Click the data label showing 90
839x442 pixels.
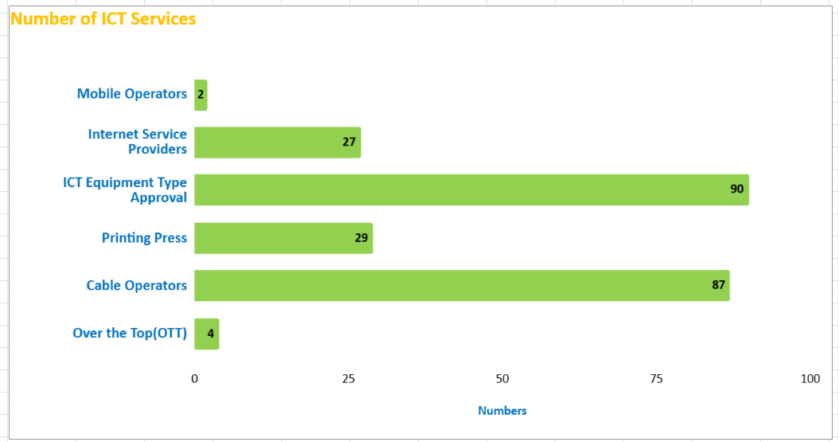coord(736,190)
